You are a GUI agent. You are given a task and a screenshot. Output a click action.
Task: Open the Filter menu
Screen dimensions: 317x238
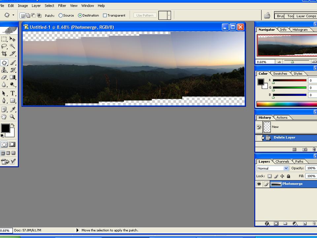point(62,6)
